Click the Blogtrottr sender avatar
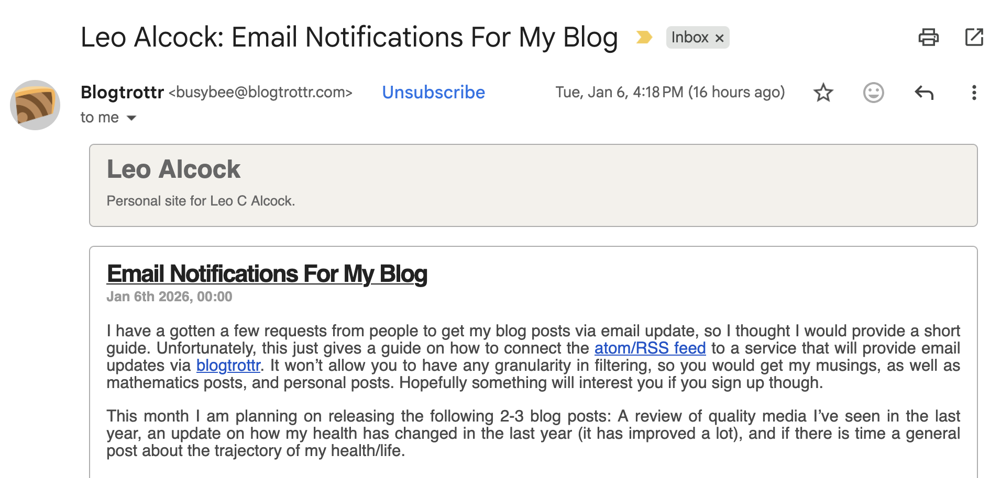The height and width of the screenshot is (478, 990). pos(35,105)
